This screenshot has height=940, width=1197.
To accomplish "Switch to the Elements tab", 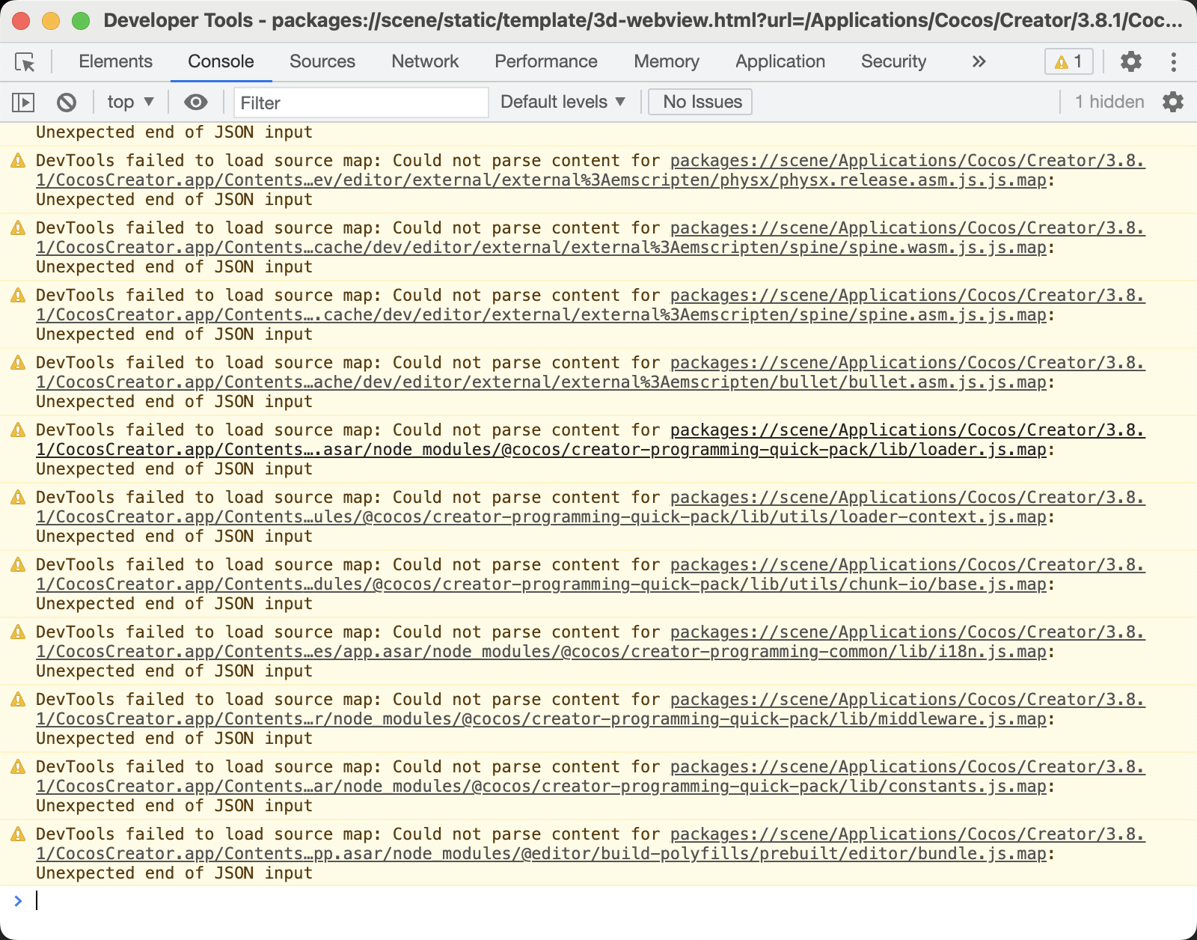I will tap(115, 61).
